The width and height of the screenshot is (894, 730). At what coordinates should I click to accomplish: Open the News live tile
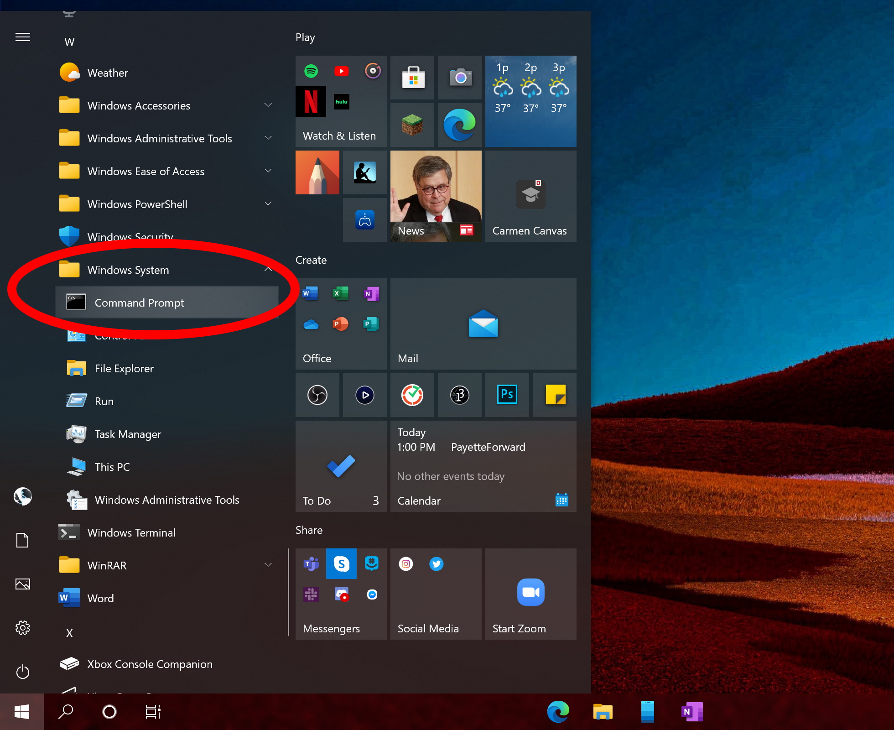[x=435, y=196]
